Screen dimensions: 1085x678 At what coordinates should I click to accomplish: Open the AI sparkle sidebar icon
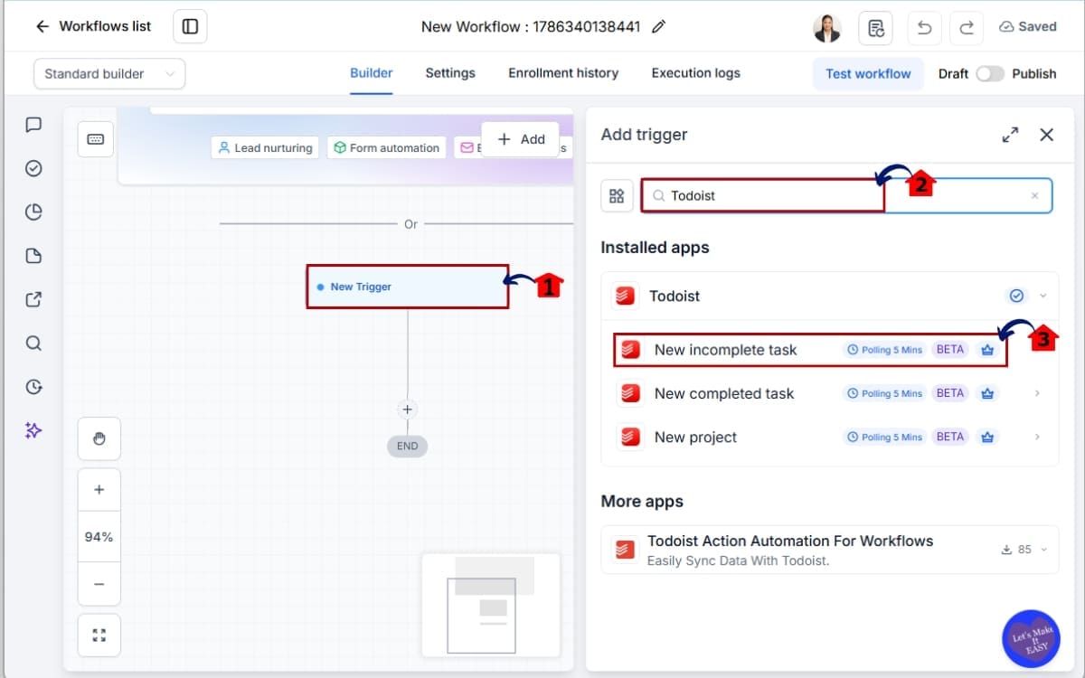33,430
